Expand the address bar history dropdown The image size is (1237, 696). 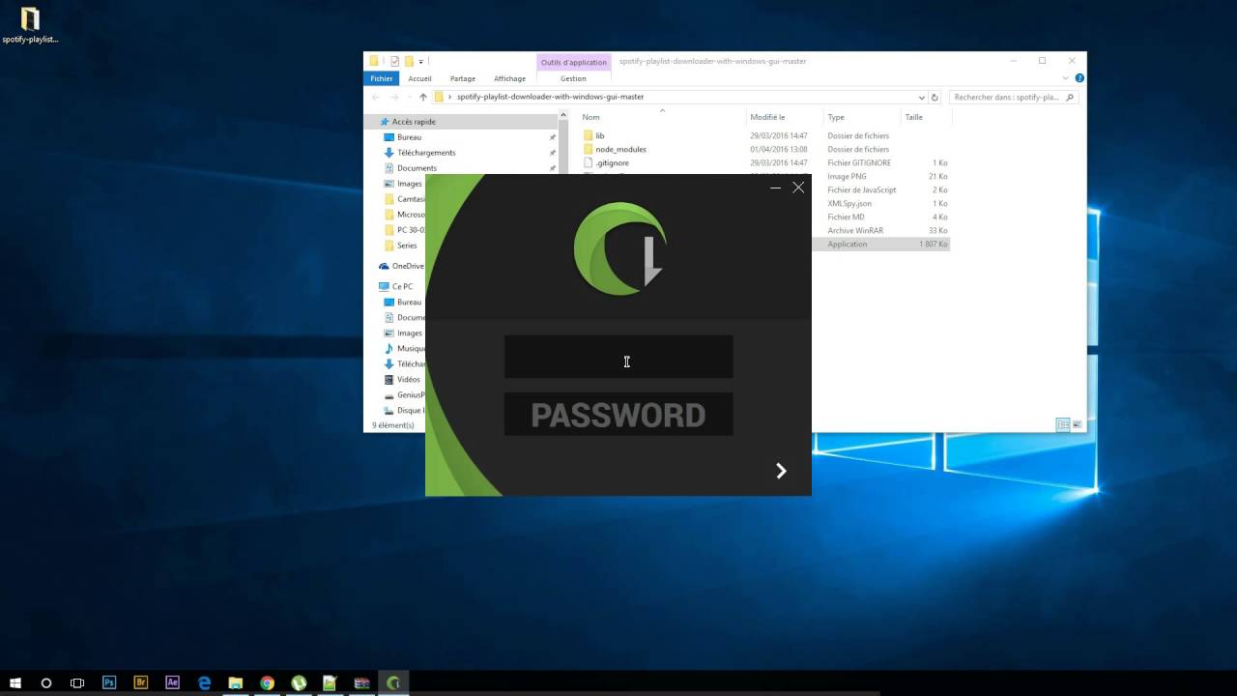(921, 98)
